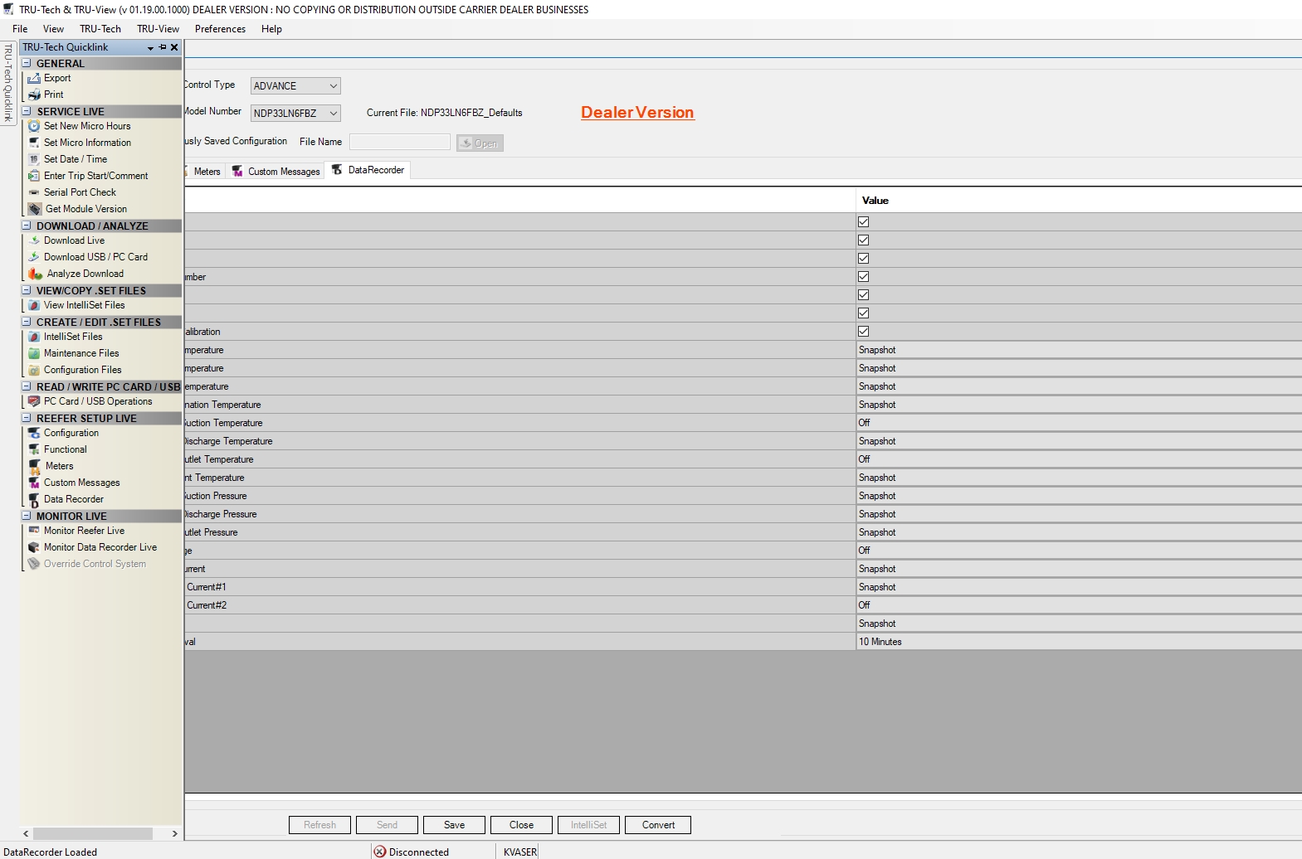Toggle the first checkbox under the Value header
Image resolution: width=1302 pixels, height=859 pixels.
(863, 222)
